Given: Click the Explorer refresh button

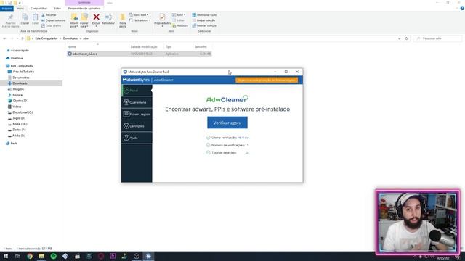Looking at the screenshot, I should pos(407,38).
